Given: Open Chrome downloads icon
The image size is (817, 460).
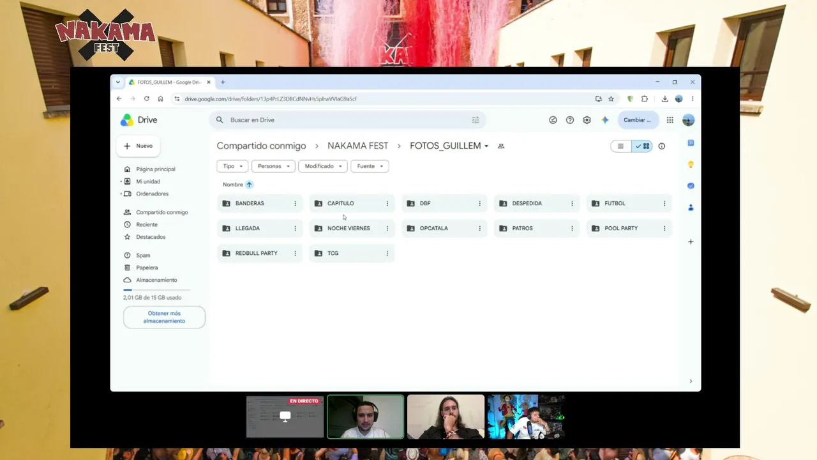Looking at the screenshot, I should pyautogui.click(x=665, y=99).
